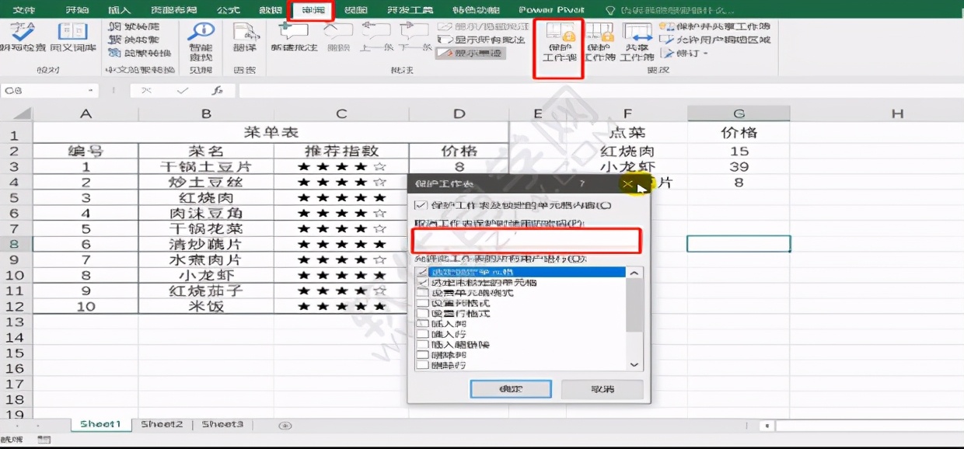Click inside the password input field

(x=525, y=242)
